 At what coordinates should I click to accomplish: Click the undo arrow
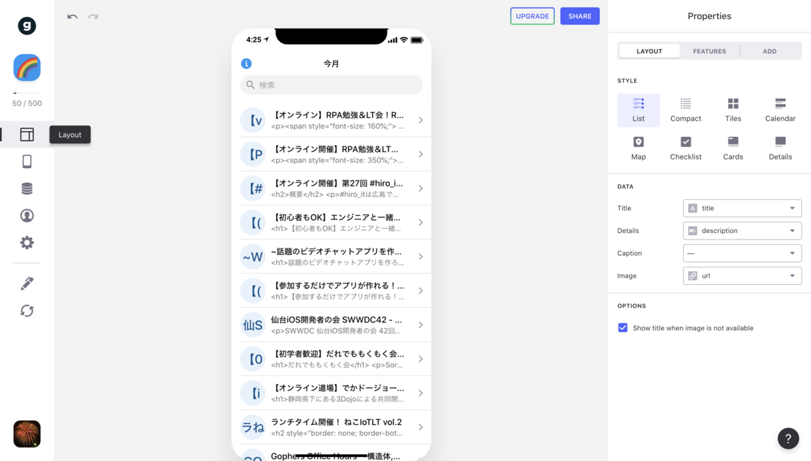[72, 16]
